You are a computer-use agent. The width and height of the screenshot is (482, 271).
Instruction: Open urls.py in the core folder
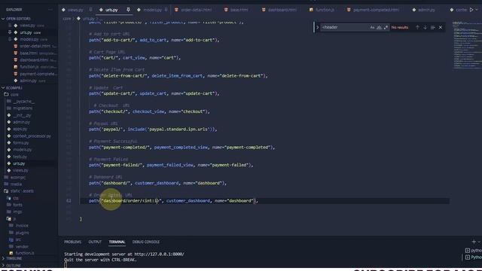coord(19,163)
